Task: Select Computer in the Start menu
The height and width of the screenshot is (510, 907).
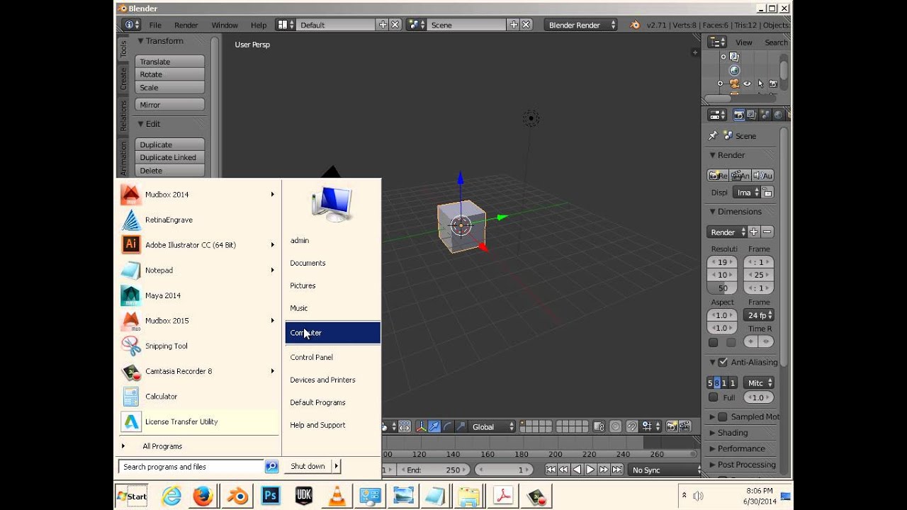Action: click(332, 332)
